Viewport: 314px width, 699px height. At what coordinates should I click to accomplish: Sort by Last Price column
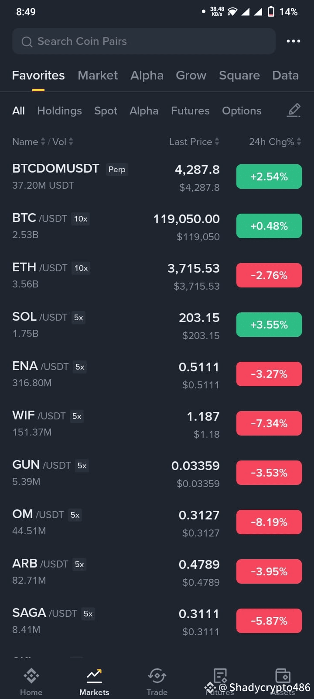pos(194,142)
